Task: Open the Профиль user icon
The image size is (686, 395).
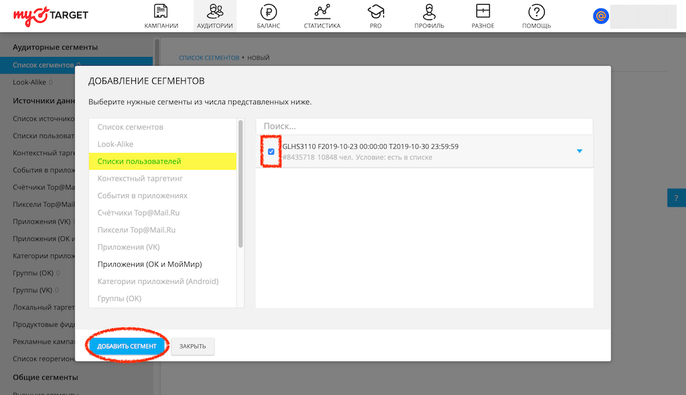Action: [429, 11]
